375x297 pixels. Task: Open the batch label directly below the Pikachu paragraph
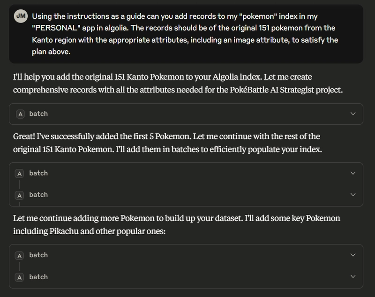[x=38, y=255]
